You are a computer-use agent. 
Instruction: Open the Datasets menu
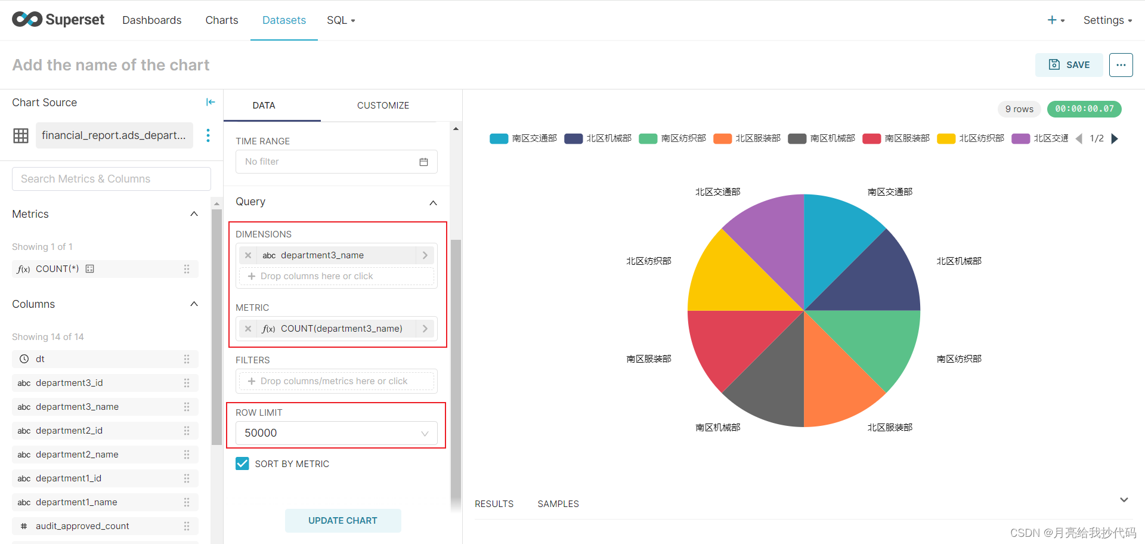click(x=284, y=20)
